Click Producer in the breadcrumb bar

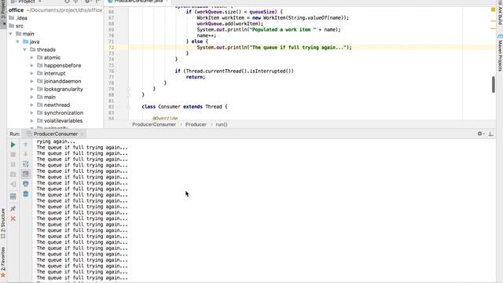click(196, 124)
